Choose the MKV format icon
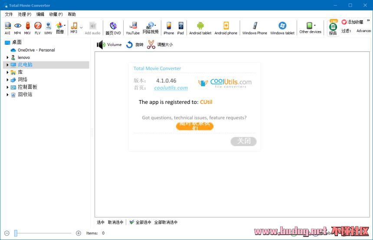 pos(27,27)
